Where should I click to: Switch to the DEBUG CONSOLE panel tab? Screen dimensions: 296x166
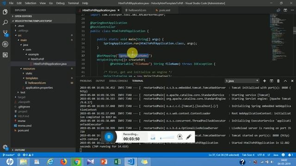pyautogui.click(x=118, y=81)
